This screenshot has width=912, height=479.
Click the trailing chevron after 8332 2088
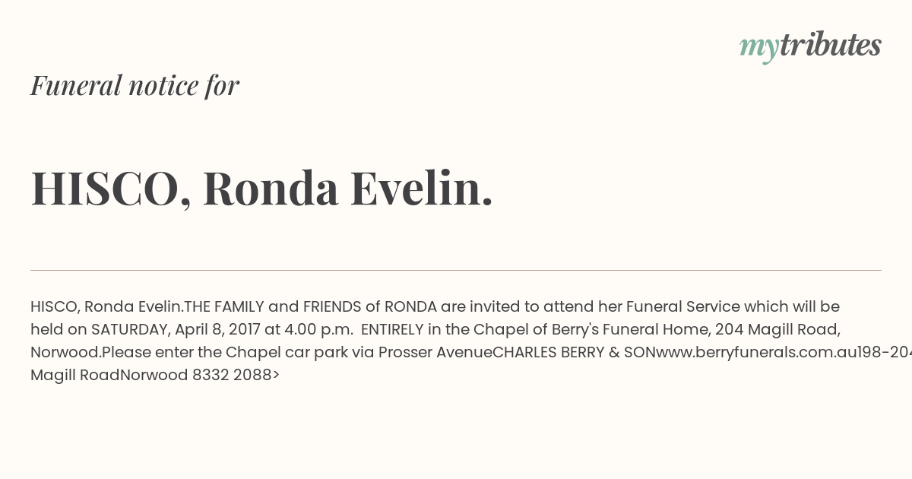[x=276, y=375]
